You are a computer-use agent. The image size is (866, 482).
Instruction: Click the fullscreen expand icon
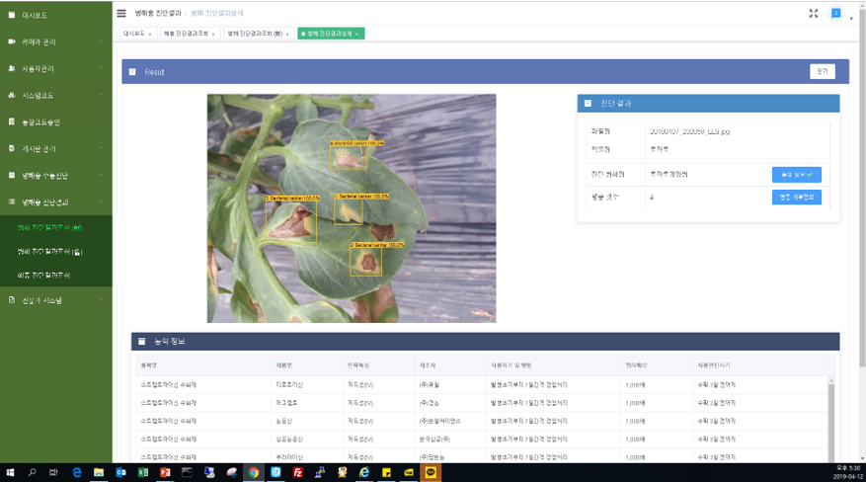pos(813,14)
